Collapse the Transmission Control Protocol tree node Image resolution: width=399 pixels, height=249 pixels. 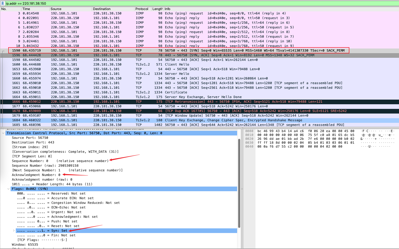click(3, 133)
